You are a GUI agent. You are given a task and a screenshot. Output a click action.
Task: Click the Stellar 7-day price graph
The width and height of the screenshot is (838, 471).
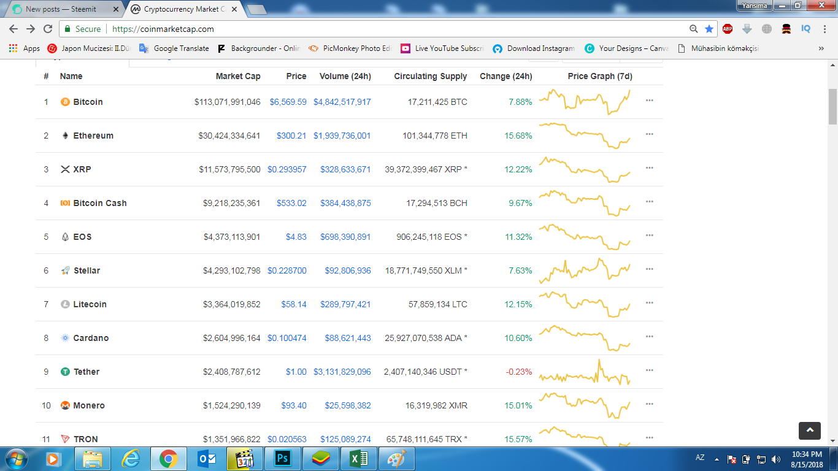(585, 270)
